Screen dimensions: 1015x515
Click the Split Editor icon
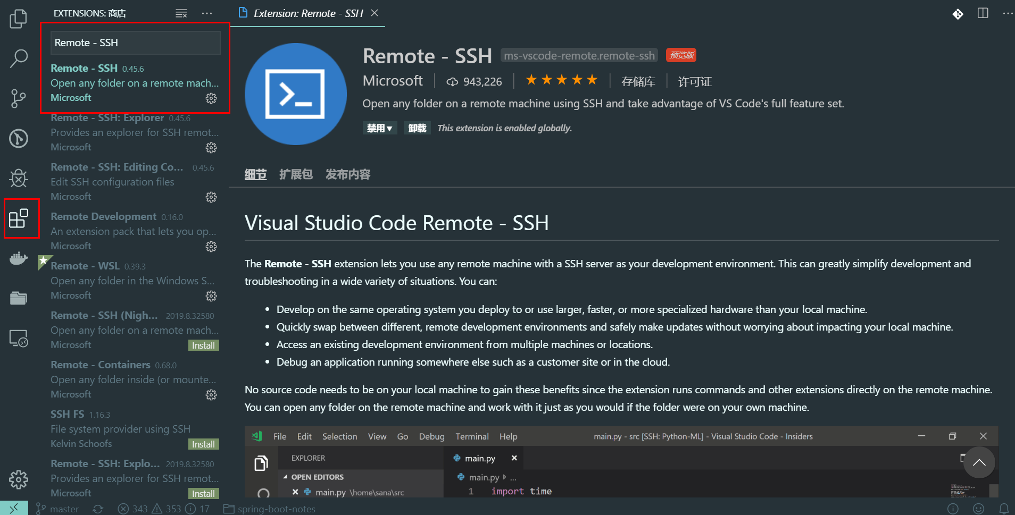click(981, 14)
